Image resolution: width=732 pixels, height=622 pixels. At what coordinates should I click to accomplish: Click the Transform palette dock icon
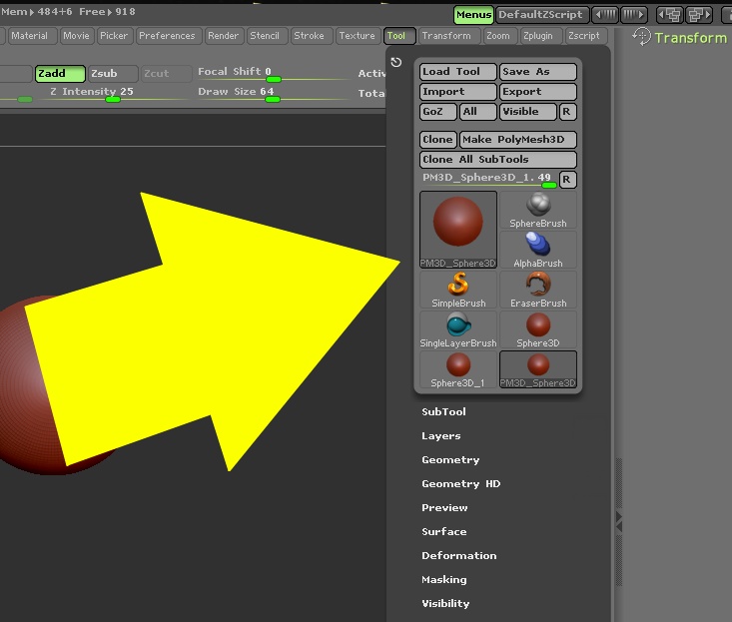click(x=641, y=36)
